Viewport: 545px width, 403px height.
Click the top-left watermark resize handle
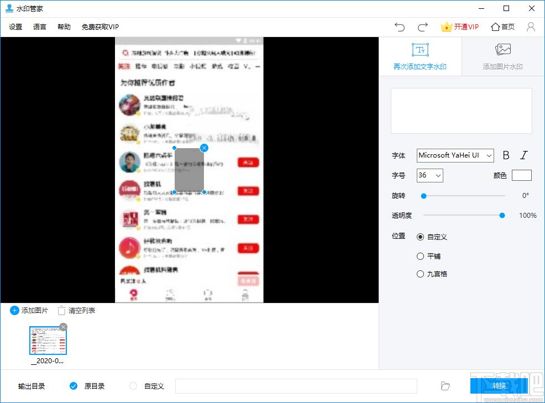click(175, 148)
